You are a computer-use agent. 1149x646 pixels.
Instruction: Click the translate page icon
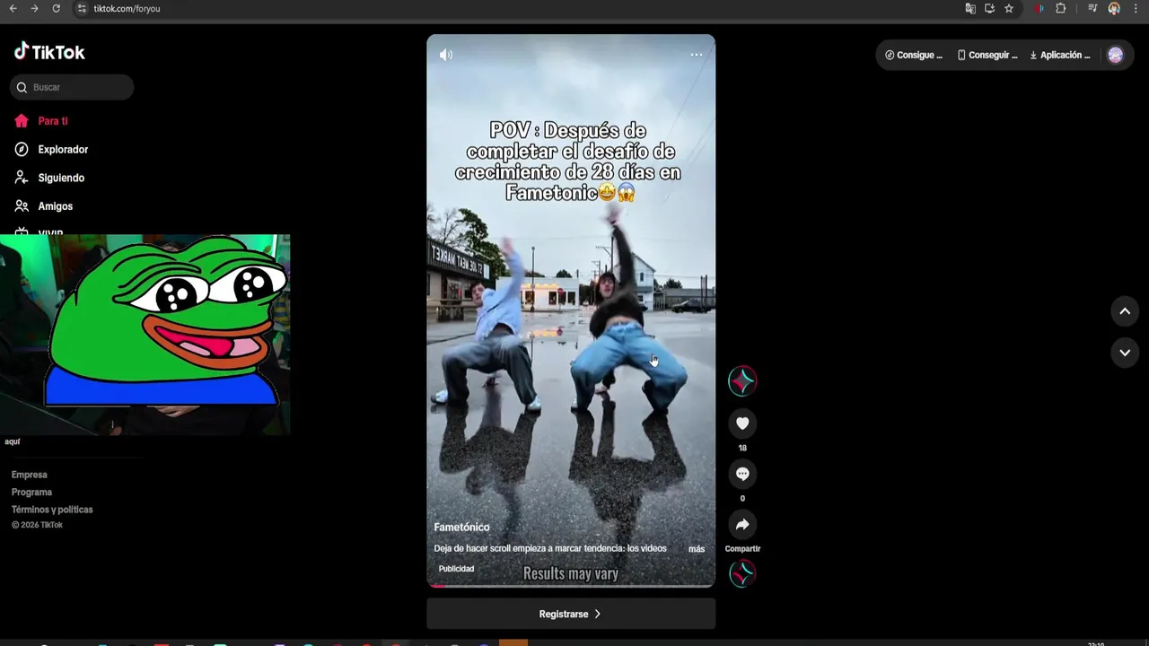click(x=970, y=8)
